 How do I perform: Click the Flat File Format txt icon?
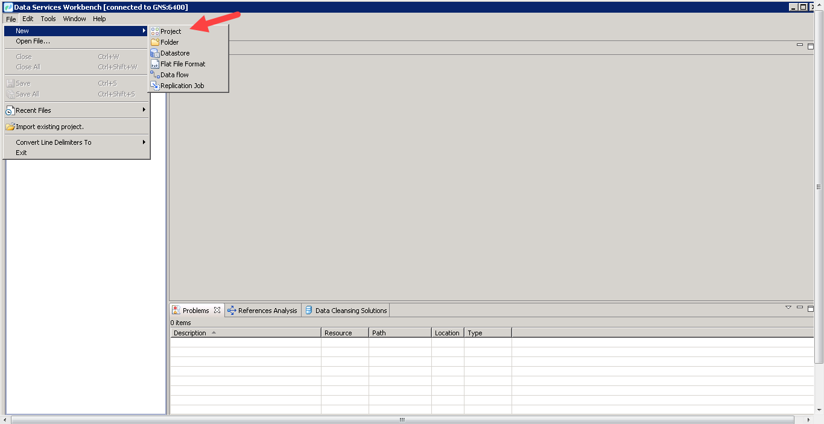(155, 64)
